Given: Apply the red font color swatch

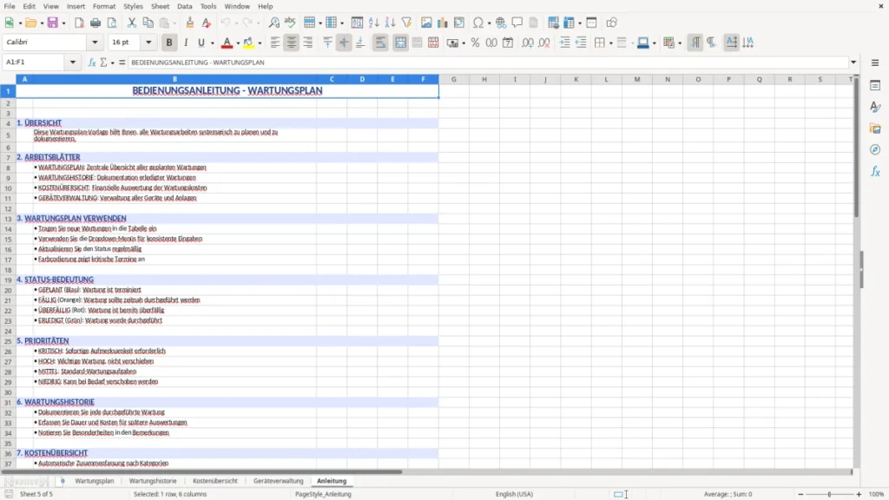Looking at the screenshot, I should (227, 43).
